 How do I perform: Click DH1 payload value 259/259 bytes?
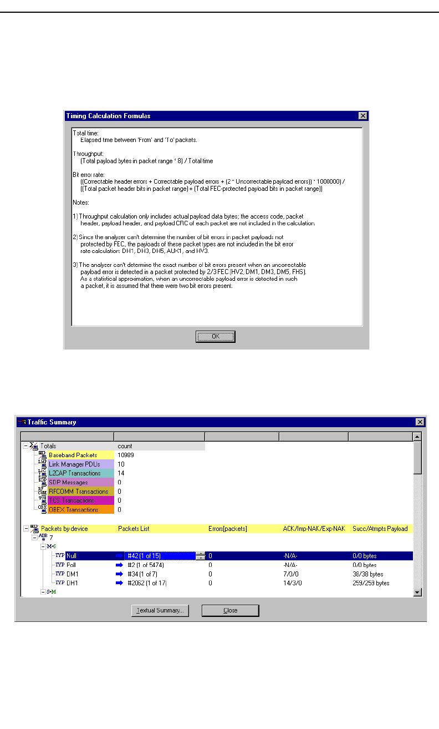pyautogui.click(x=371, y=583)
